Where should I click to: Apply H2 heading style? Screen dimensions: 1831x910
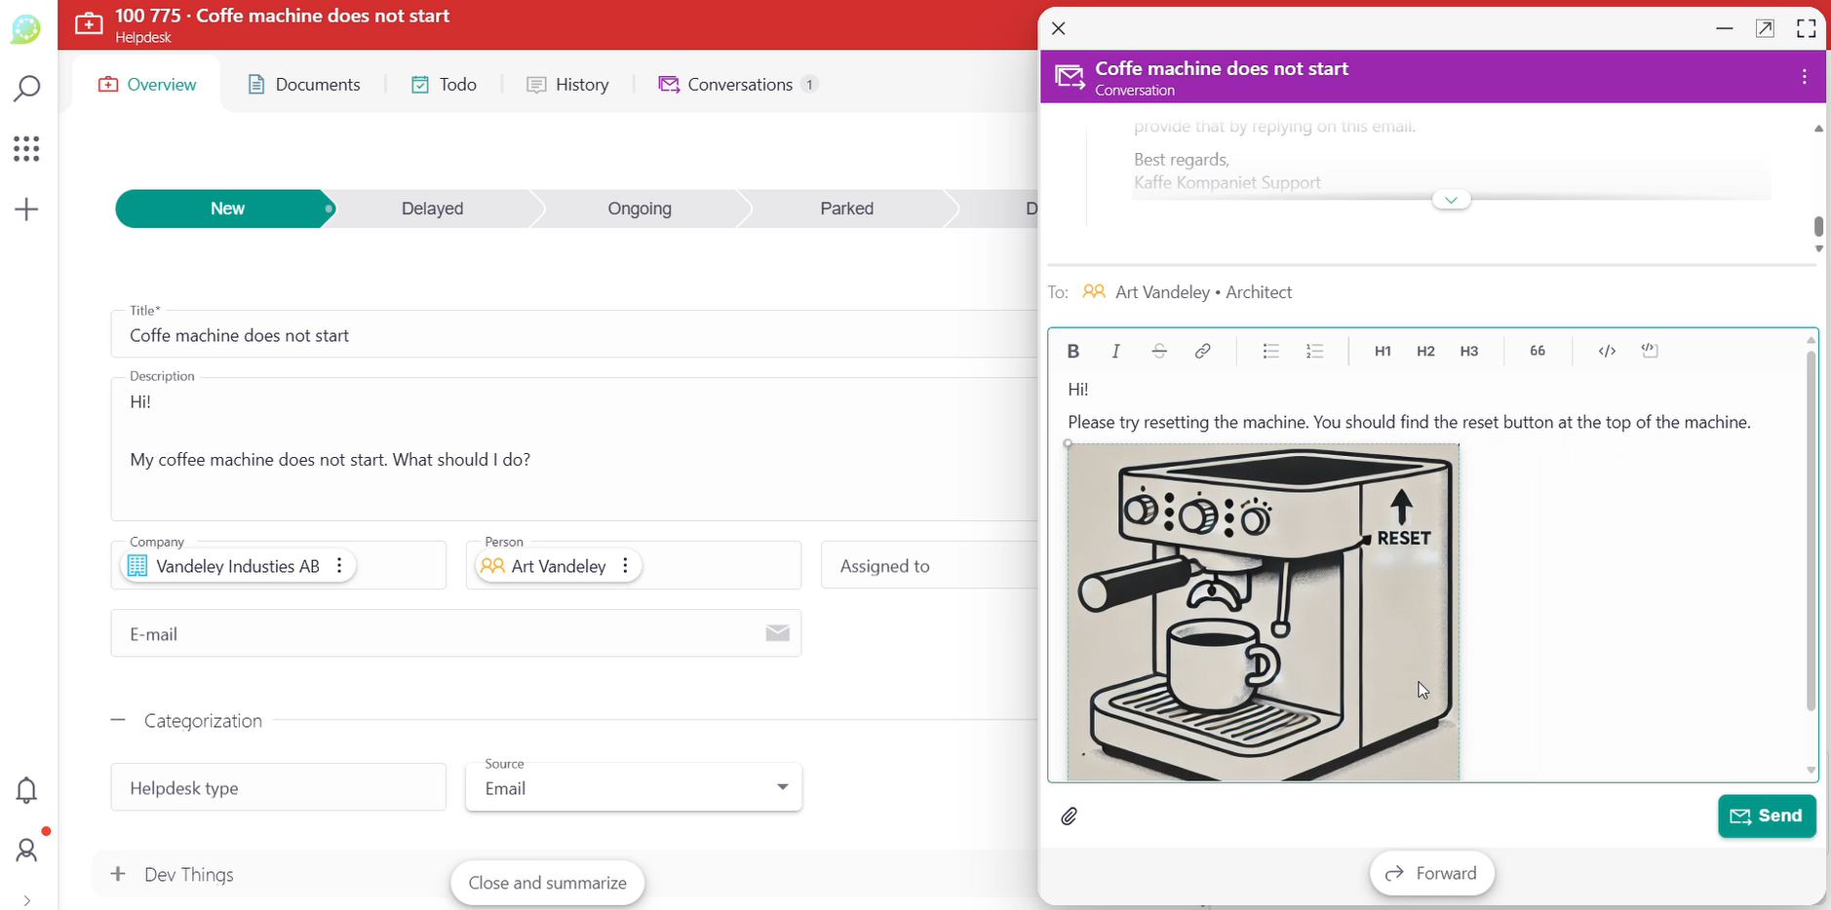point(1425,351)
